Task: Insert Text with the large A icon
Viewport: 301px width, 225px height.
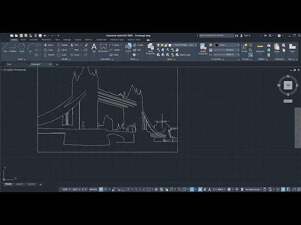Action: click(94, 48)
